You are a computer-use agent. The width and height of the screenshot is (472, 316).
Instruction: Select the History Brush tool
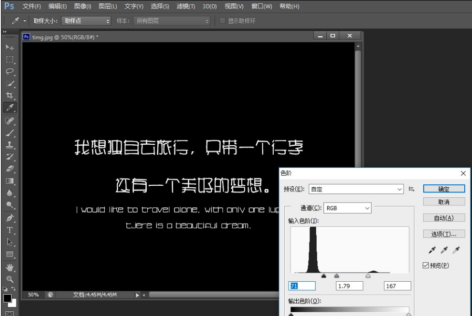pos(10,156)
